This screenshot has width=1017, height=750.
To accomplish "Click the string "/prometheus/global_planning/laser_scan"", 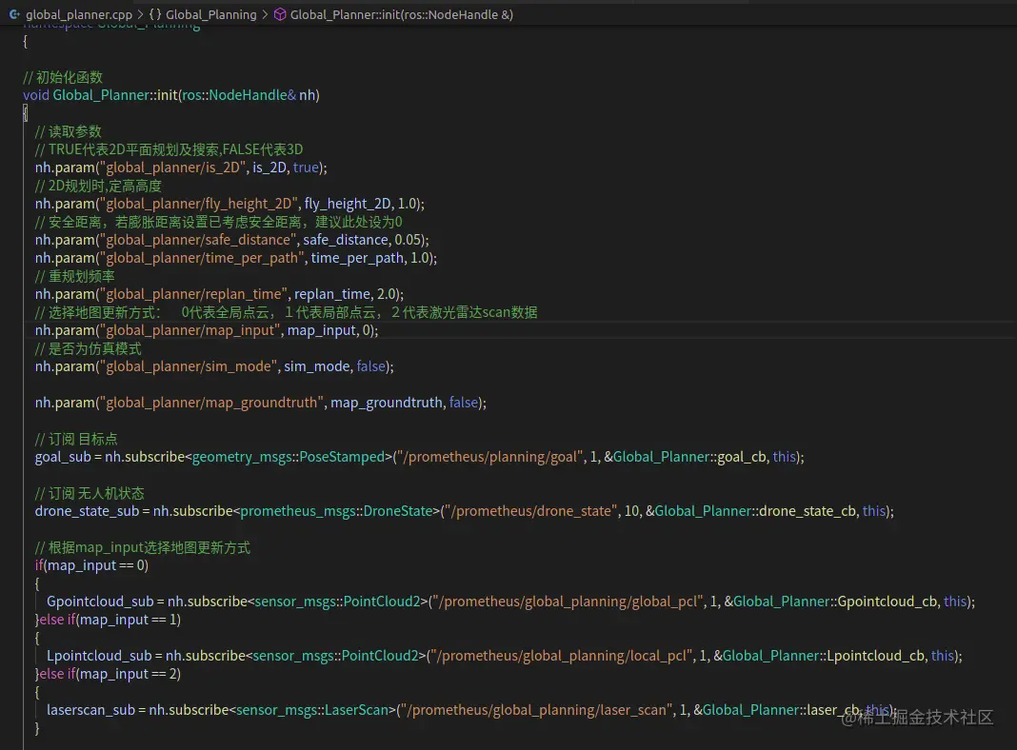I will (538, 710).
